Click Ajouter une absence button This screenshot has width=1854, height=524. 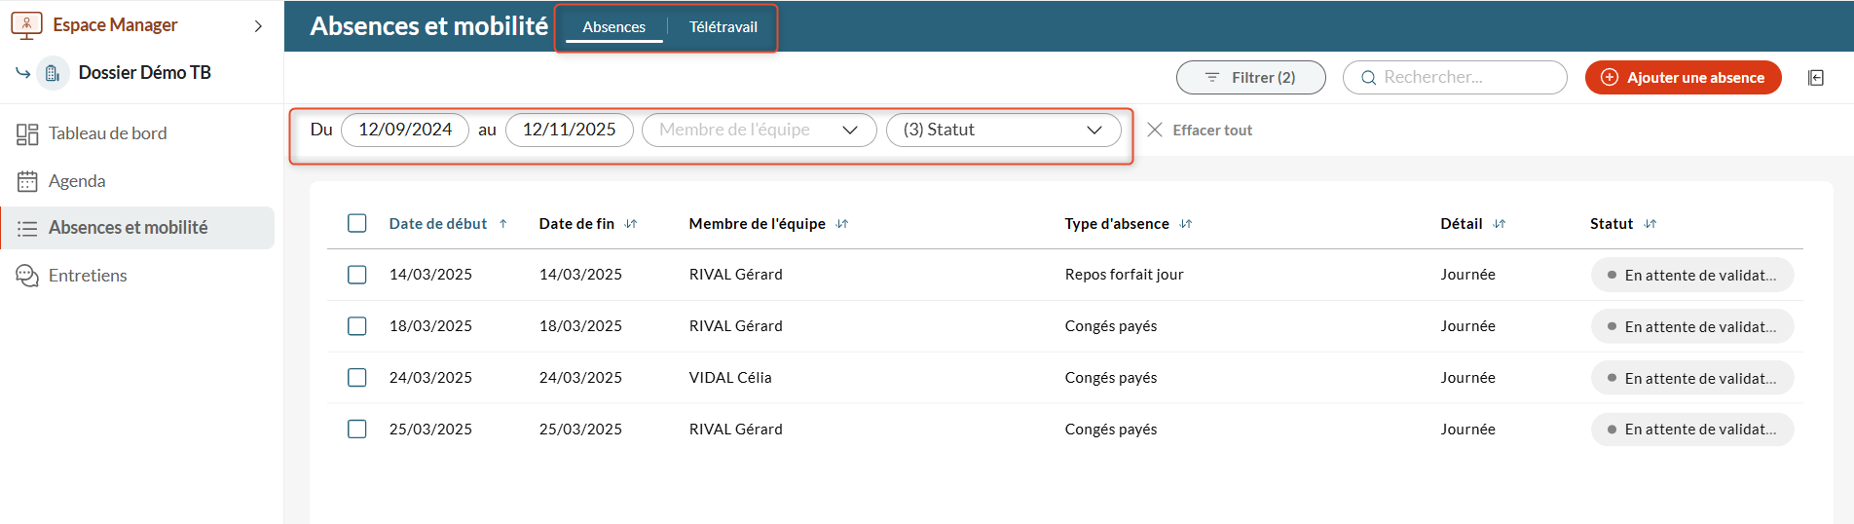click(1683, 78)
